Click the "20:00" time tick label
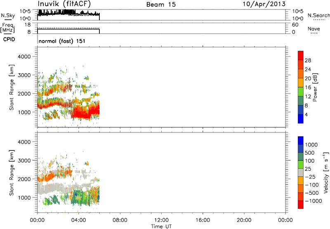This screenshot has width=330, height=229. click(x=244, y=220)
